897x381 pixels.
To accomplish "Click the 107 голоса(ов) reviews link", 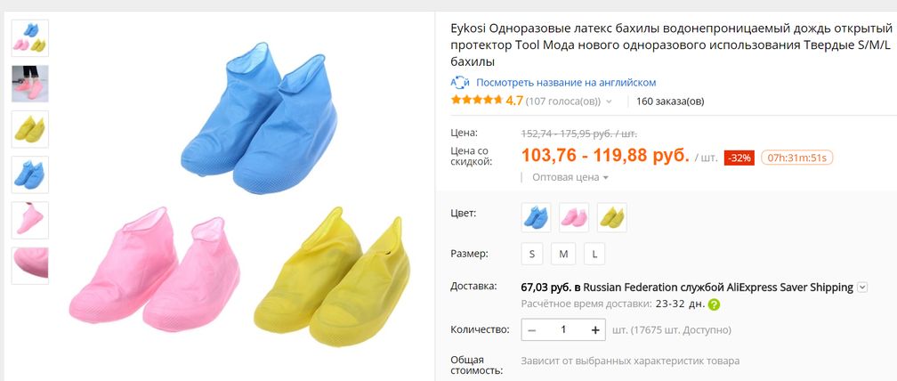I will [562, 101].
